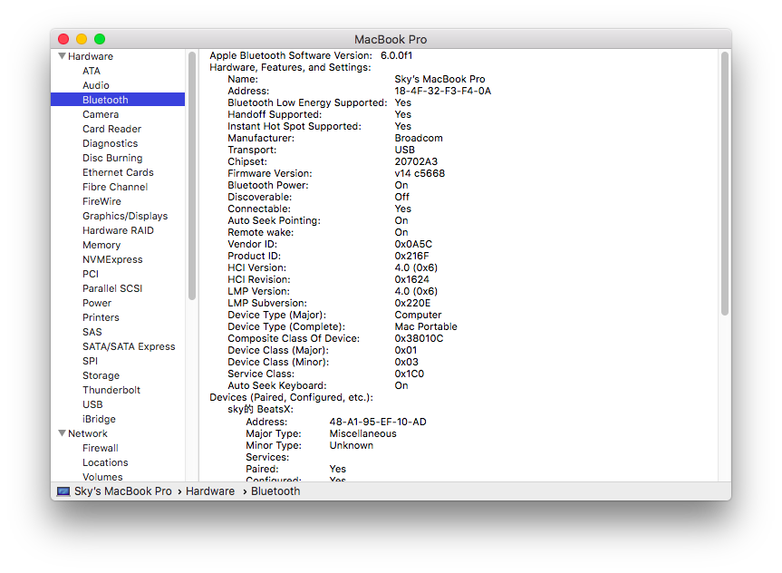Click the Manufacturer value Broadcom

pos(419,138)
